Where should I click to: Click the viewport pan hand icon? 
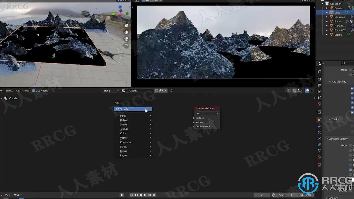coord(126,32)
